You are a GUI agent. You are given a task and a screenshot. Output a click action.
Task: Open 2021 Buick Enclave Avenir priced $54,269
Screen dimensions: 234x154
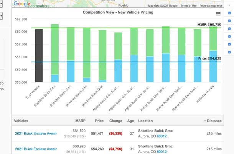(36, 149)
